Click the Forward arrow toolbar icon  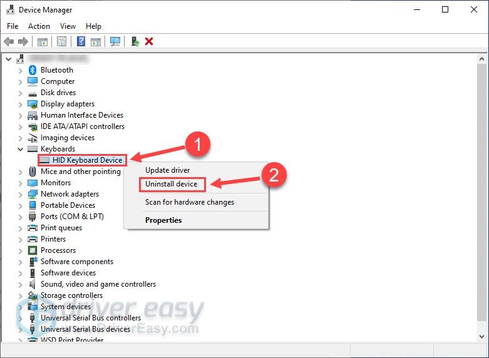click(23, 41)
